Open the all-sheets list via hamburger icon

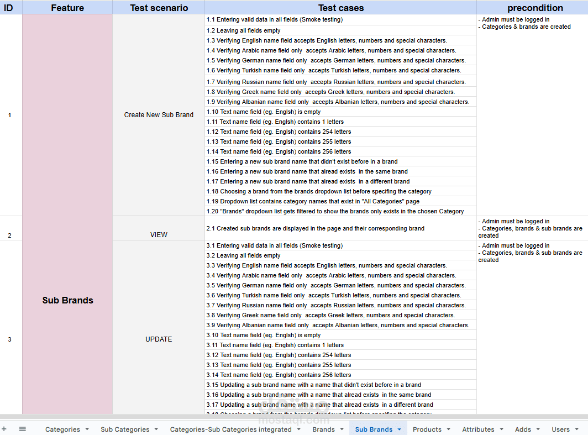click(x=22, y=429)
